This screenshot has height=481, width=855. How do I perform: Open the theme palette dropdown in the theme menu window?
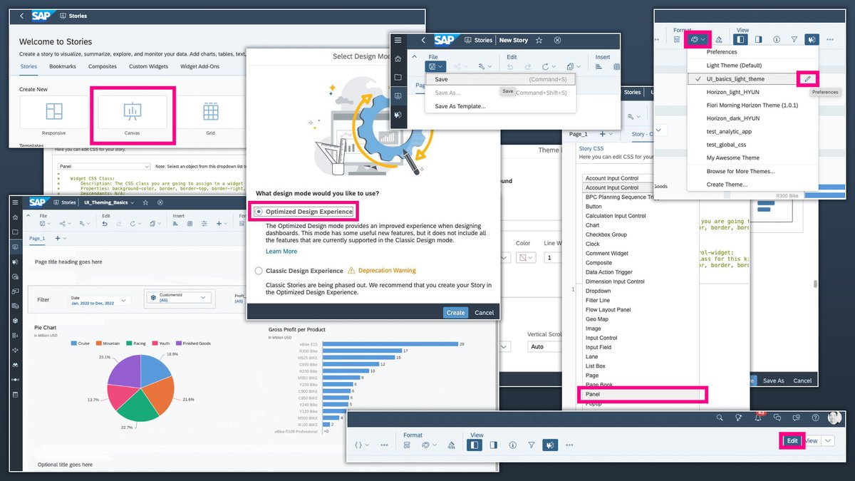point(696,40)
